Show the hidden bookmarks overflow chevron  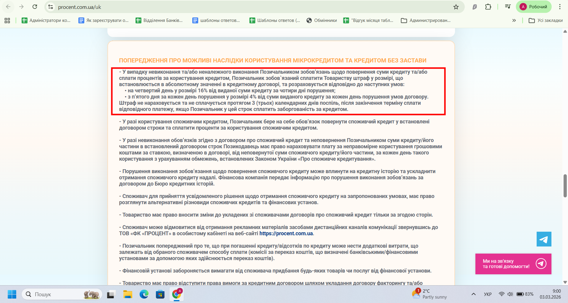[514, 20]
